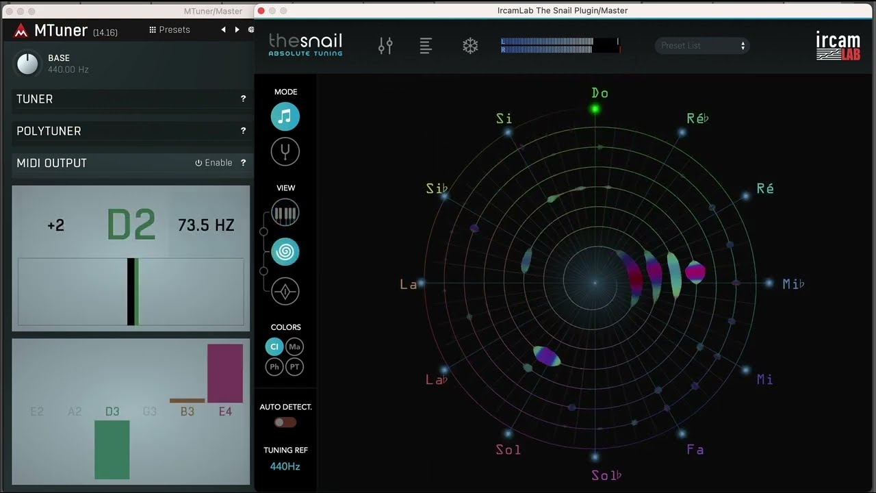Click the Sol note label on spiral
This screenshot has width=876, height=493.
(x=508, y=450)
